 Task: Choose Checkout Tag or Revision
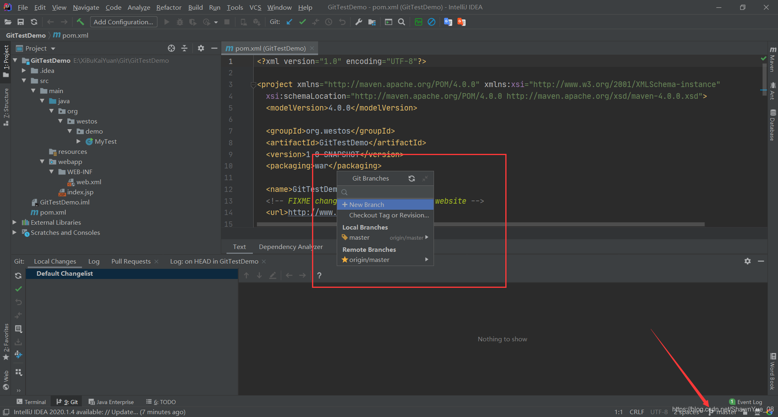click(385, 215)
